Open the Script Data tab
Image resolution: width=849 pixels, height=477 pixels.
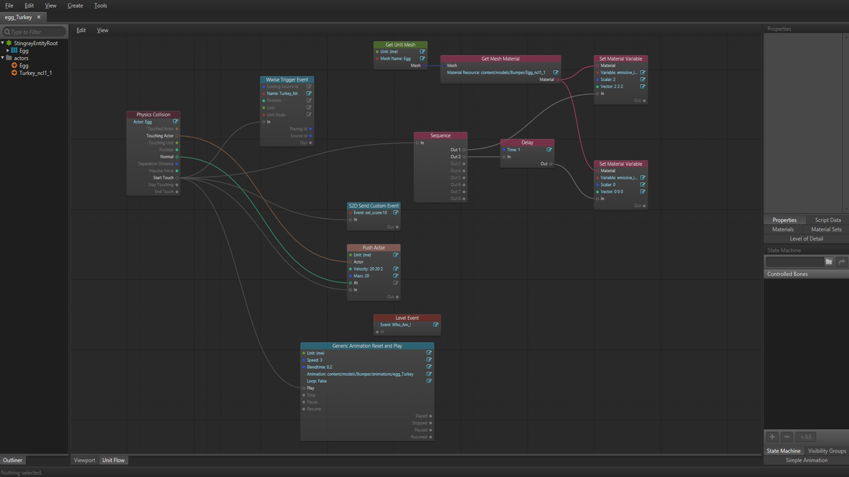click(x=828, y=220)
